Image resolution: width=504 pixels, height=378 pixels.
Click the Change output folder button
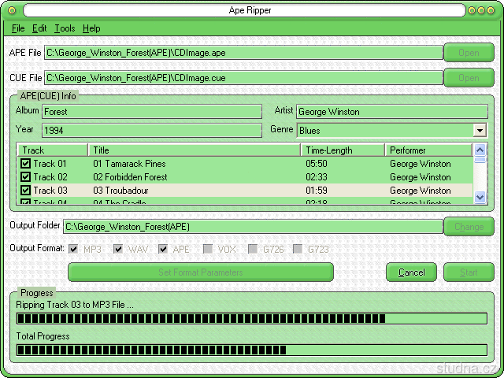(x=469, y=227)
